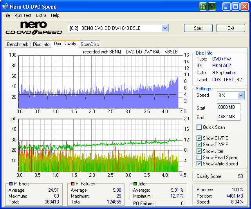The height and width of the screenshot is (209, 251).
Task: Minimize the Nero CD-DVD Speed window
Action: pyautogui.click(x=227, y=7)
